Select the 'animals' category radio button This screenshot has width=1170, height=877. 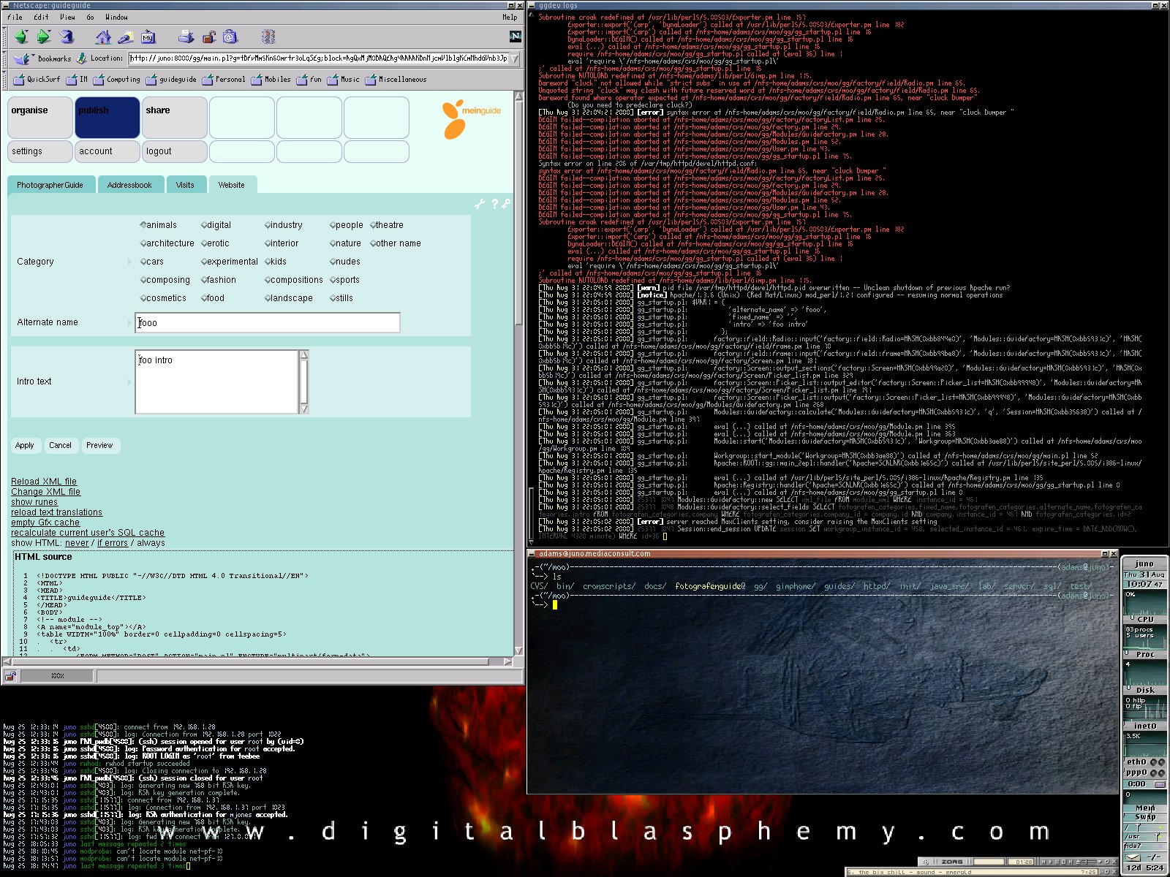pyautogui.click(x=143, y=225)
